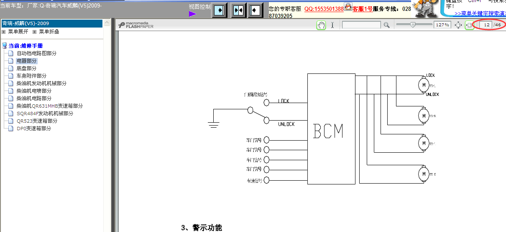Screen dimensions: 506x232
Task: Open 底盘部分 in the tree
Action: click(x=27, y=68)
